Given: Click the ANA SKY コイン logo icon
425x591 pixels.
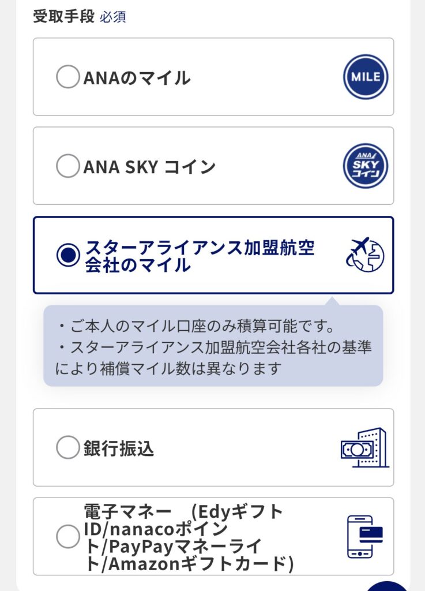Looking at the screenshot, I should (365, 166).
